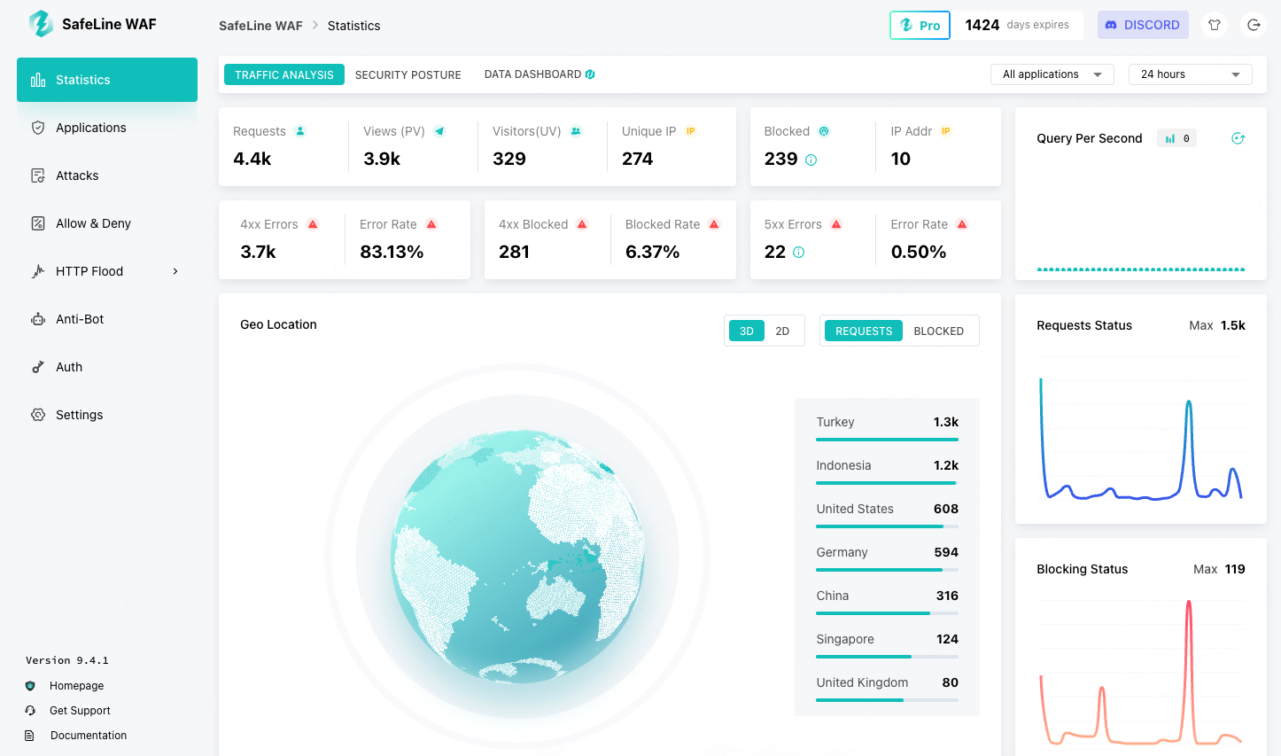This screenshot has height=756, width=1281.
Task: Switch the geo map to 2D view
Action: 782,331
